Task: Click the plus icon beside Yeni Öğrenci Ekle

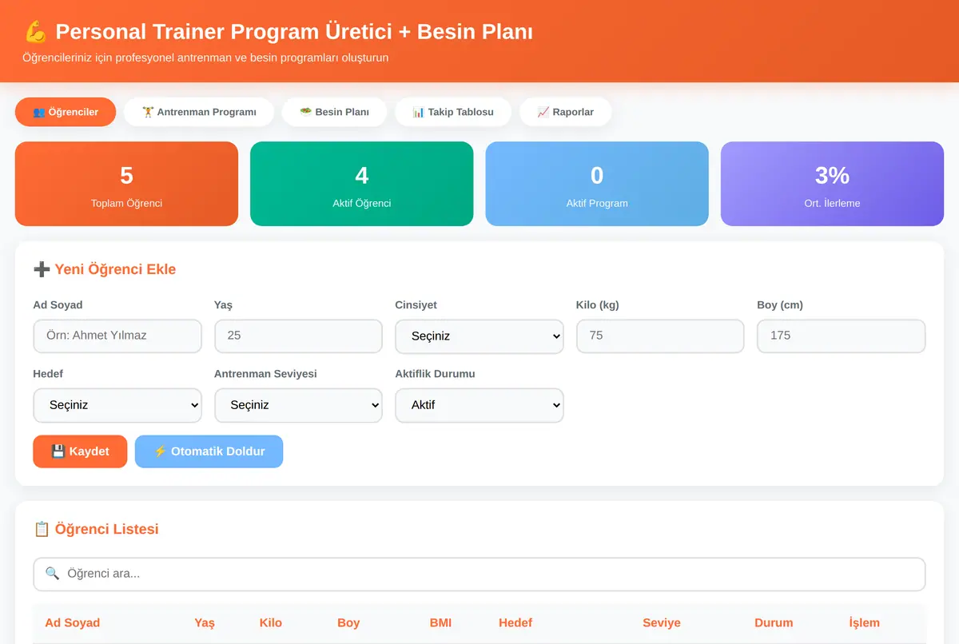Action: click(x=42, y=269)
